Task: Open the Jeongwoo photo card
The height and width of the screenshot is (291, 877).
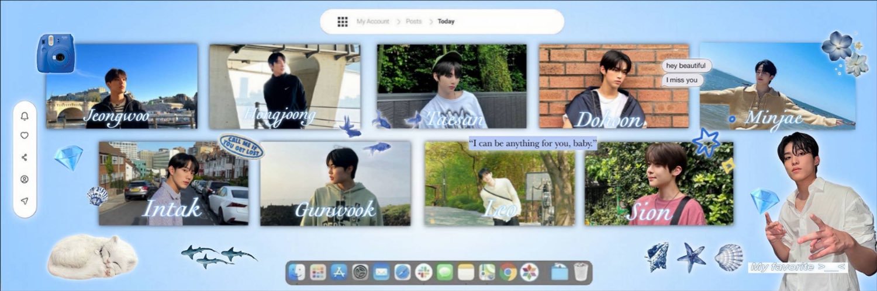Action: pyautogui.click(x=122, y=86)
